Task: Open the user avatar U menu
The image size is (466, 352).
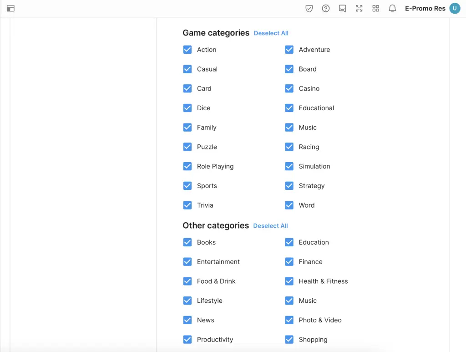Action: (x=455, y=8)
